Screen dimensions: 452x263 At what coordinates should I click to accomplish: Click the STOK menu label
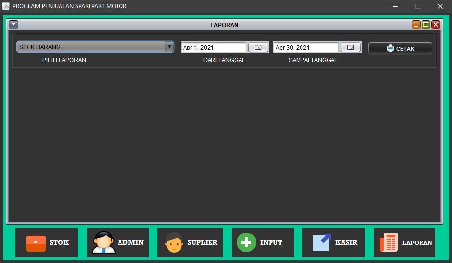(x=59, y=242)
